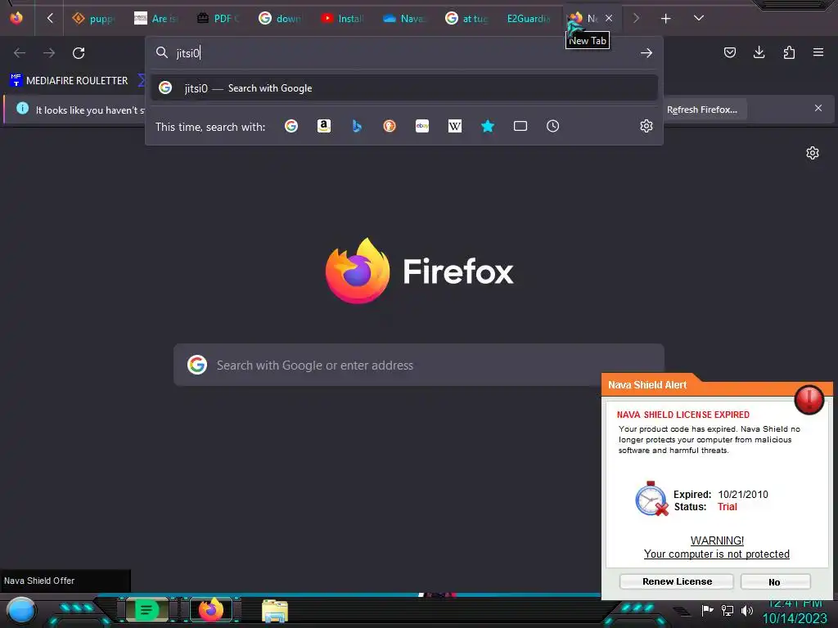Screen dimensions: 838x628
Task: Search this time with eBay
Action: (x=422, y=126)
